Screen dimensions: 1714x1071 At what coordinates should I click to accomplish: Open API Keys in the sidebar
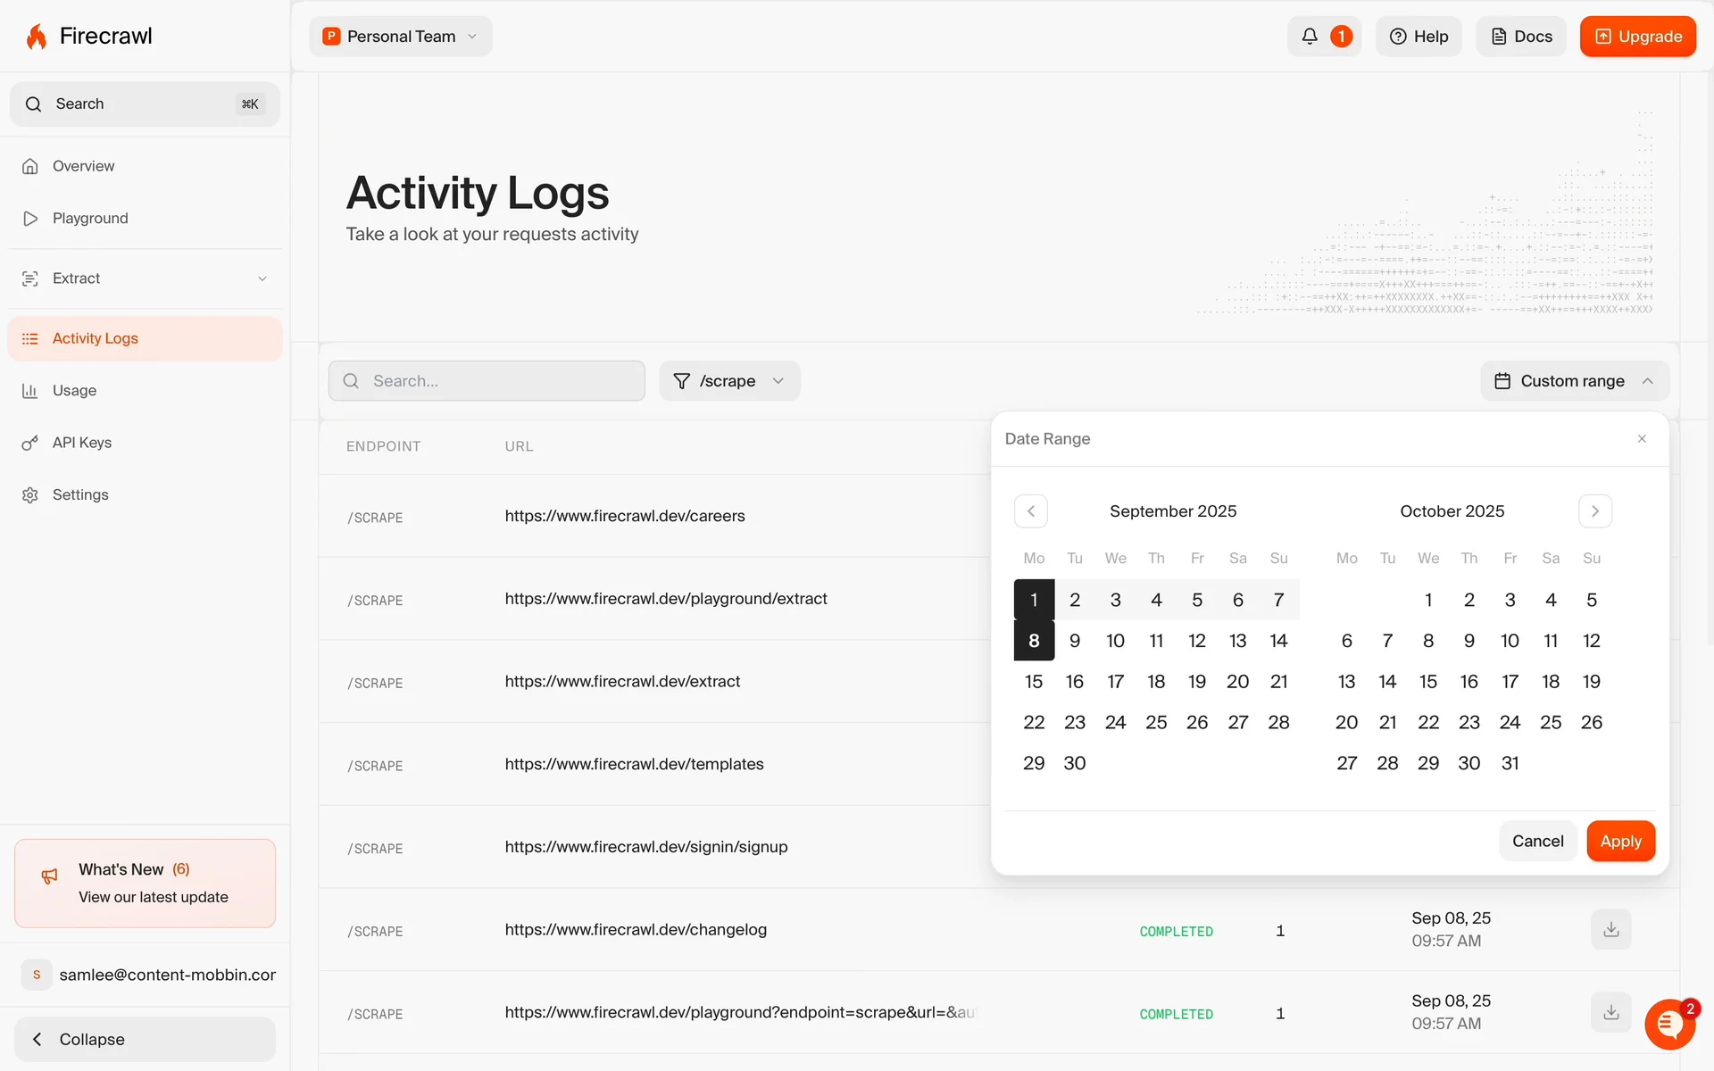(82, 443)
